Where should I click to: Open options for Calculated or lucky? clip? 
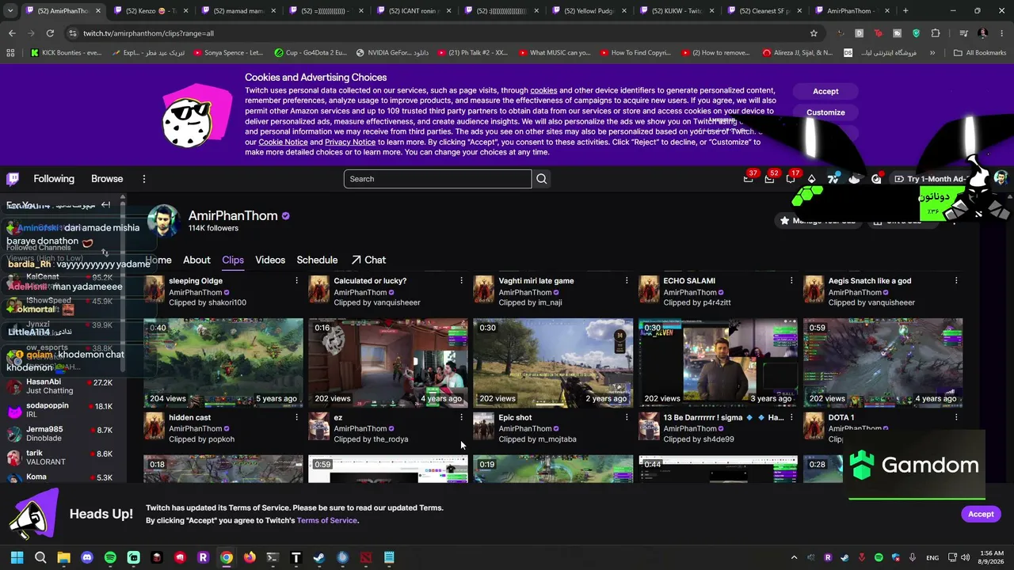pyautogui.click(x=462, y=281)
